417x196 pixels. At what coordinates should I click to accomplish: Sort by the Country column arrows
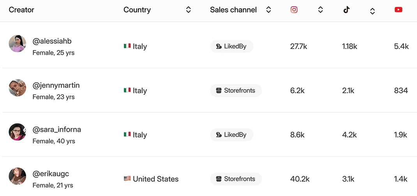pyautogui.click(x=188, y=10)
